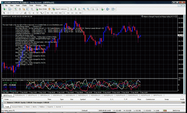Switch to AUDUSDm,H1 chart tab
187x113 pixels.
click(83, 95)
